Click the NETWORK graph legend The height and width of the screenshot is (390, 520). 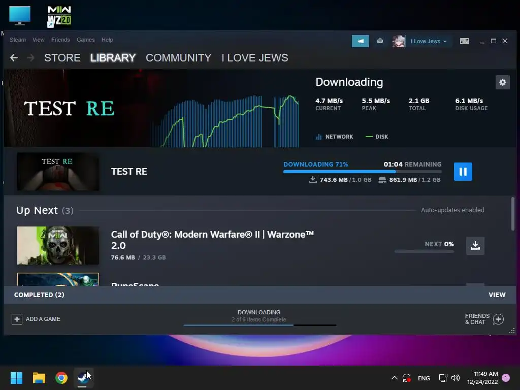pos(334,137)
